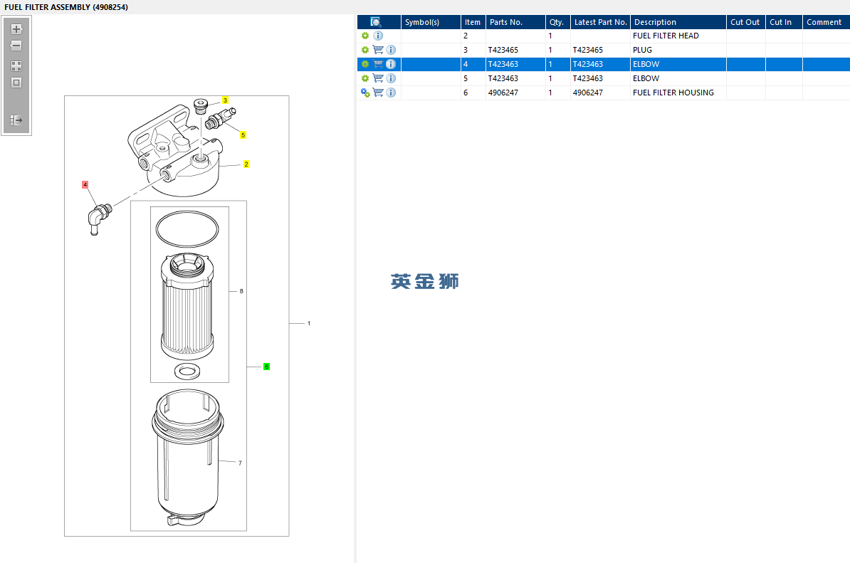Image resolution: width=850 pixels, height=563 pixels.
Task: Click parts number T423465 cell
Action: [x=515, y=50]
